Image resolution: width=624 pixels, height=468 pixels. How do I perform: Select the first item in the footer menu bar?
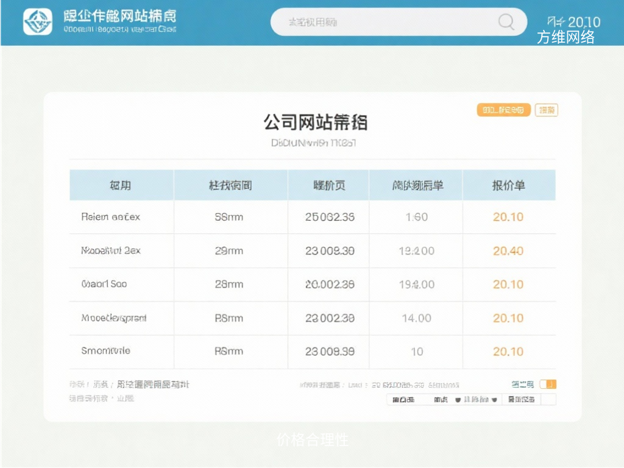pyautogui.click(x=404, y=399)
